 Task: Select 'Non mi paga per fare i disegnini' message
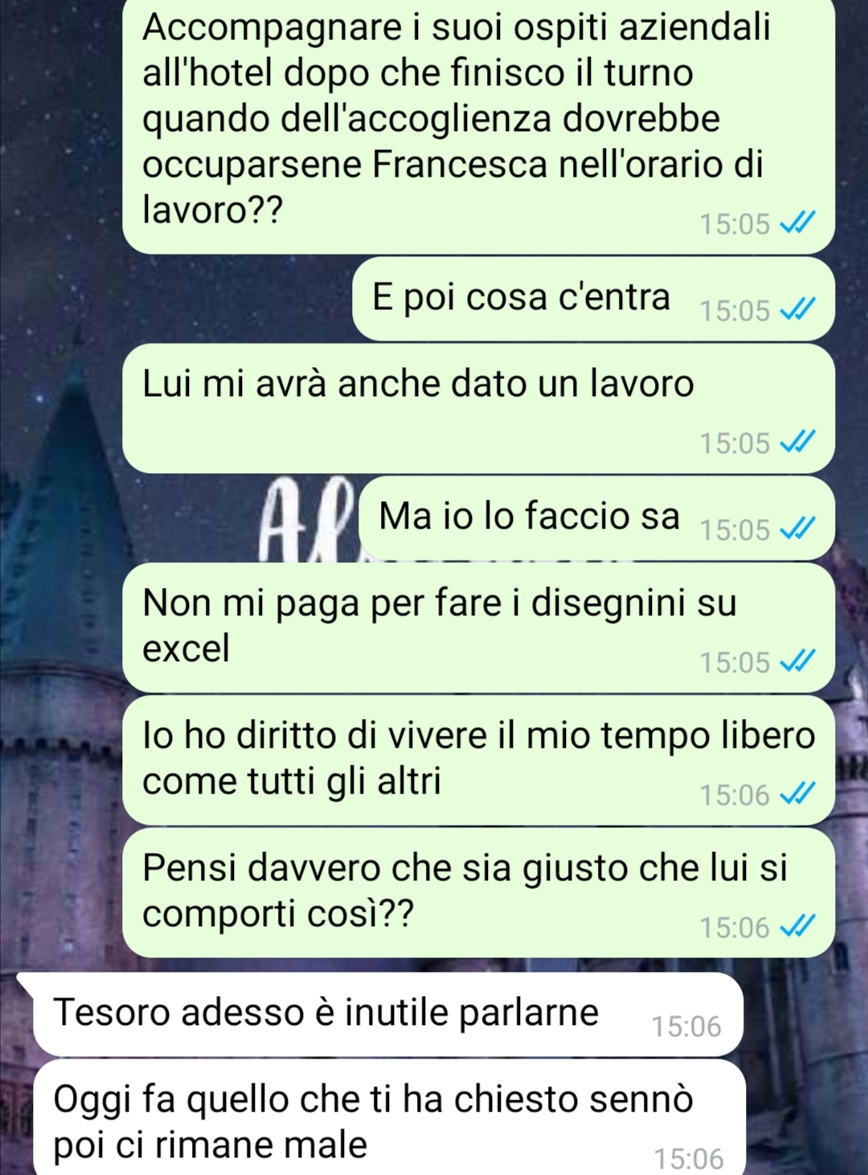click(478, 627)
